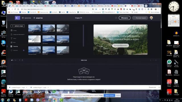Viewport: 182px width, 102px height.
Task: Select the zoom-in transition thumbnail in bottom row
Action: (x=63, y=50)
